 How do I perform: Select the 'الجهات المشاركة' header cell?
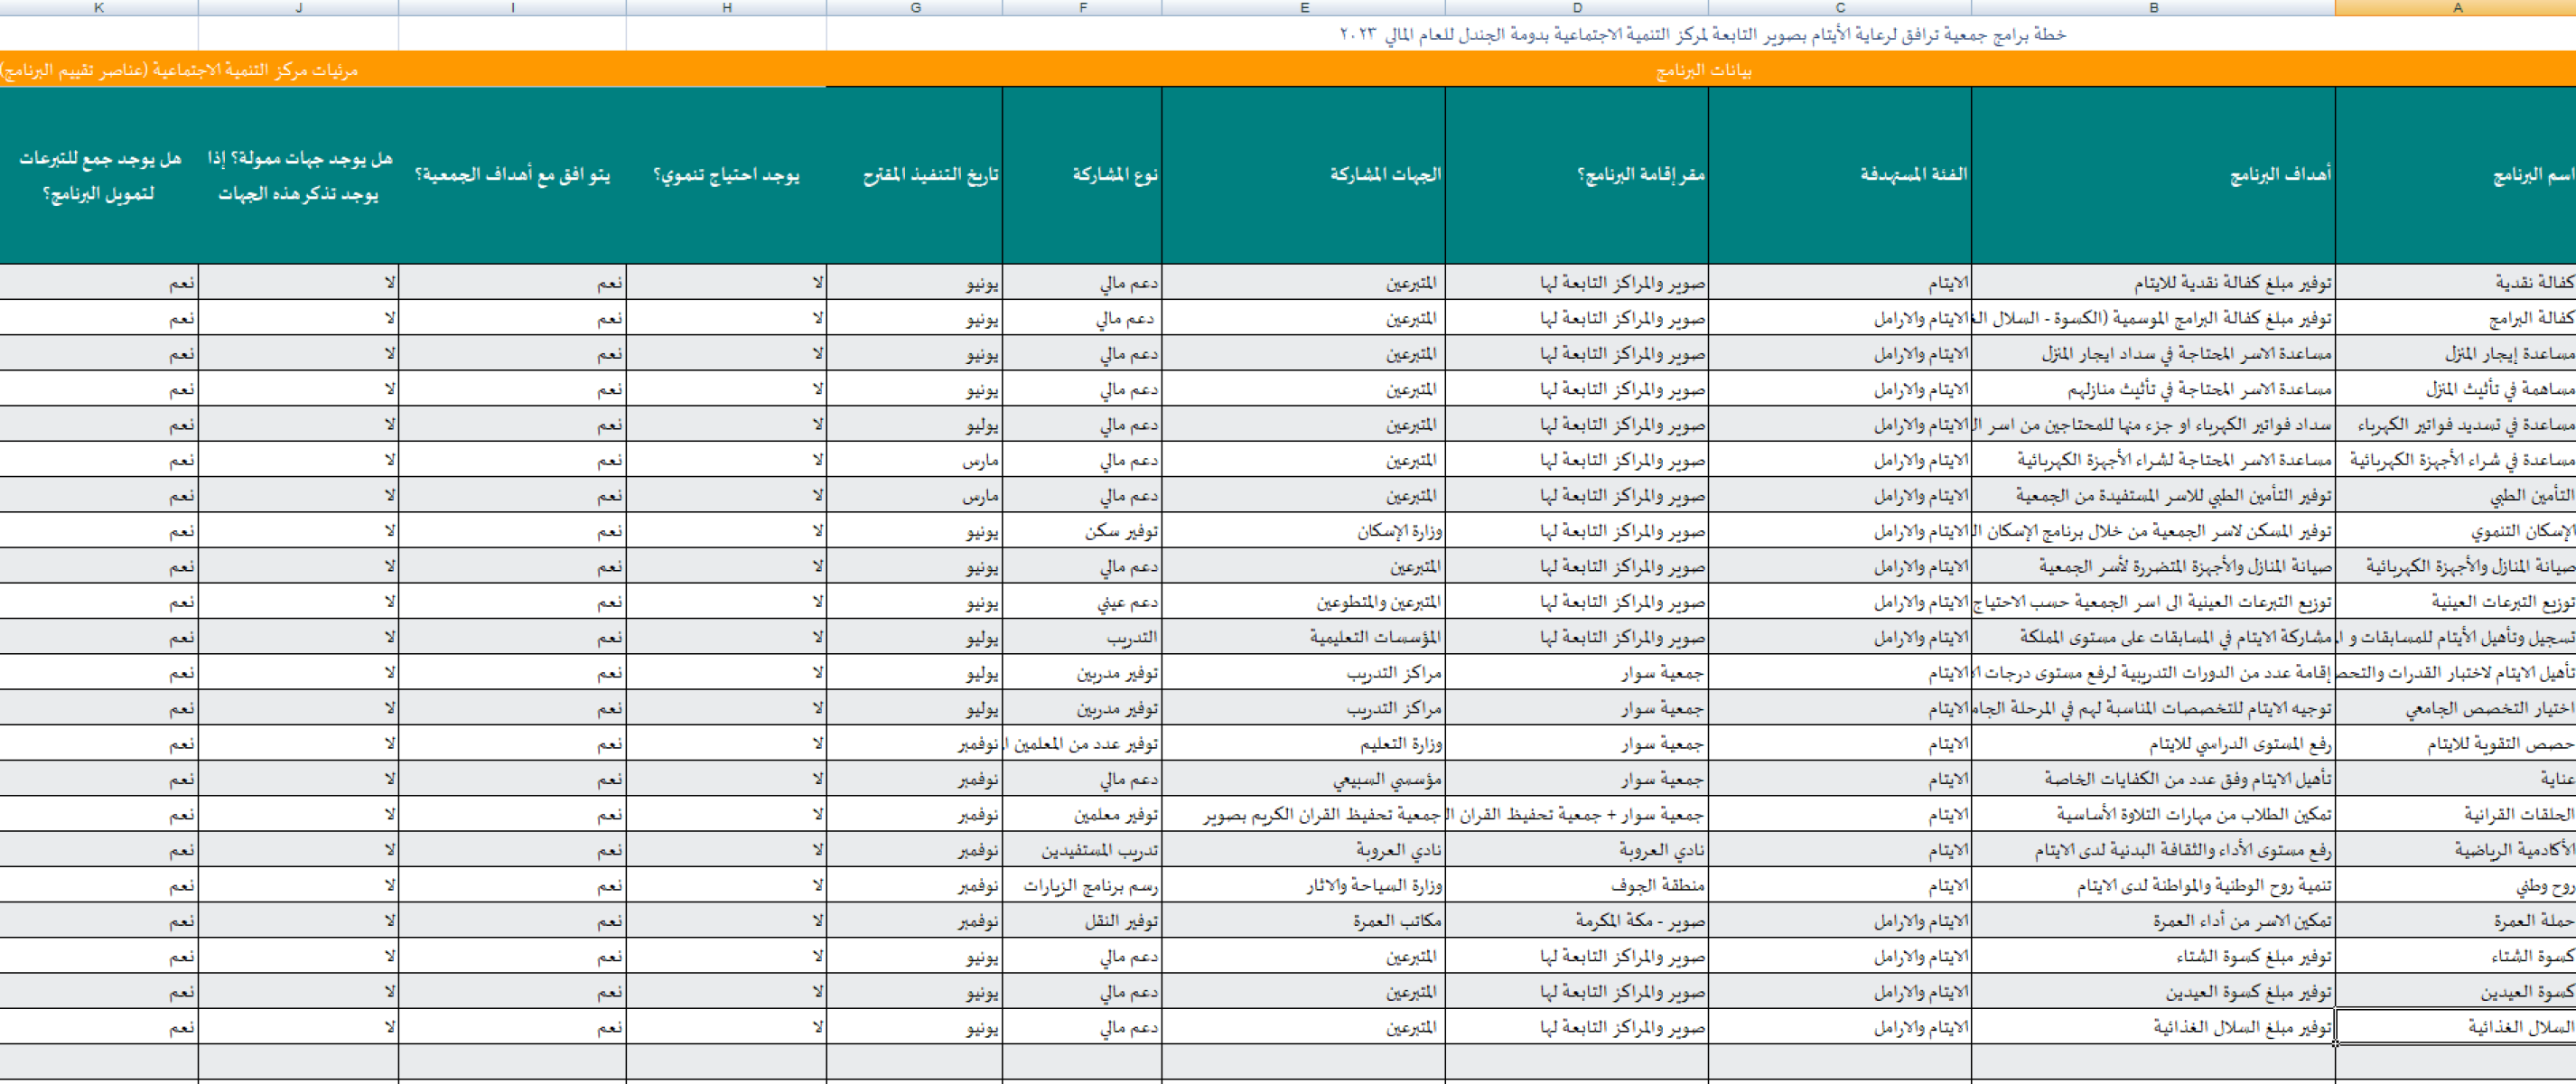(1304, 175)
